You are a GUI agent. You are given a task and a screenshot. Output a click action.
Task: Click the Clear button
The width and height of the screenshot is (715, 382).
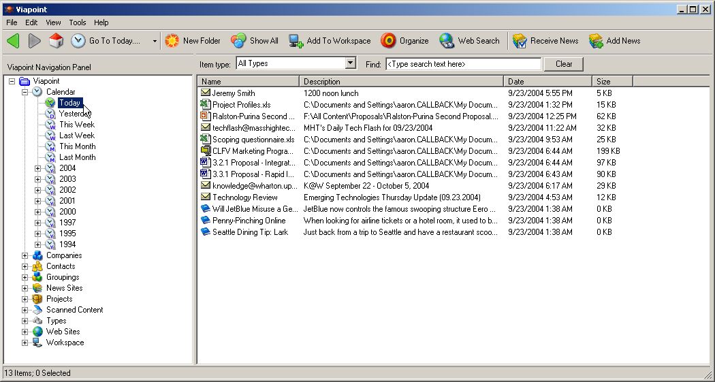point(564,64)
